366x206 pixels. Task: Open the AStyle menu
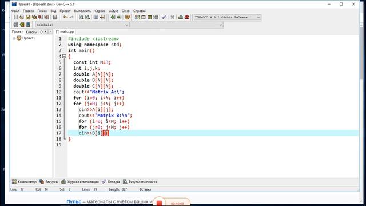point(113,11)
